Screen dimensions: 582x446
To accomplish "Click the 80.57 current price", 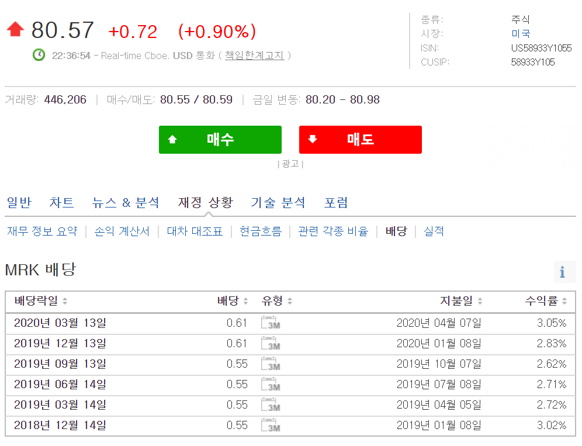I will coord(63,30).
